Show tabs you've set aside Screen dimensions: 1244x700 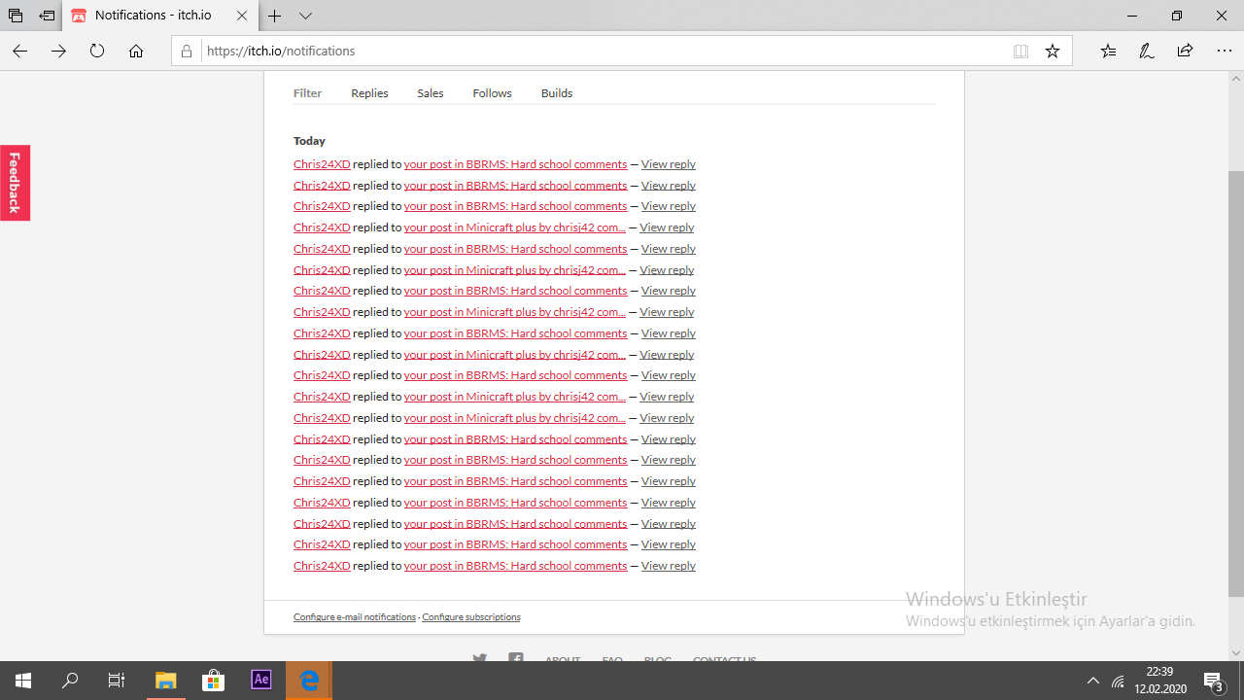(16, 16)
